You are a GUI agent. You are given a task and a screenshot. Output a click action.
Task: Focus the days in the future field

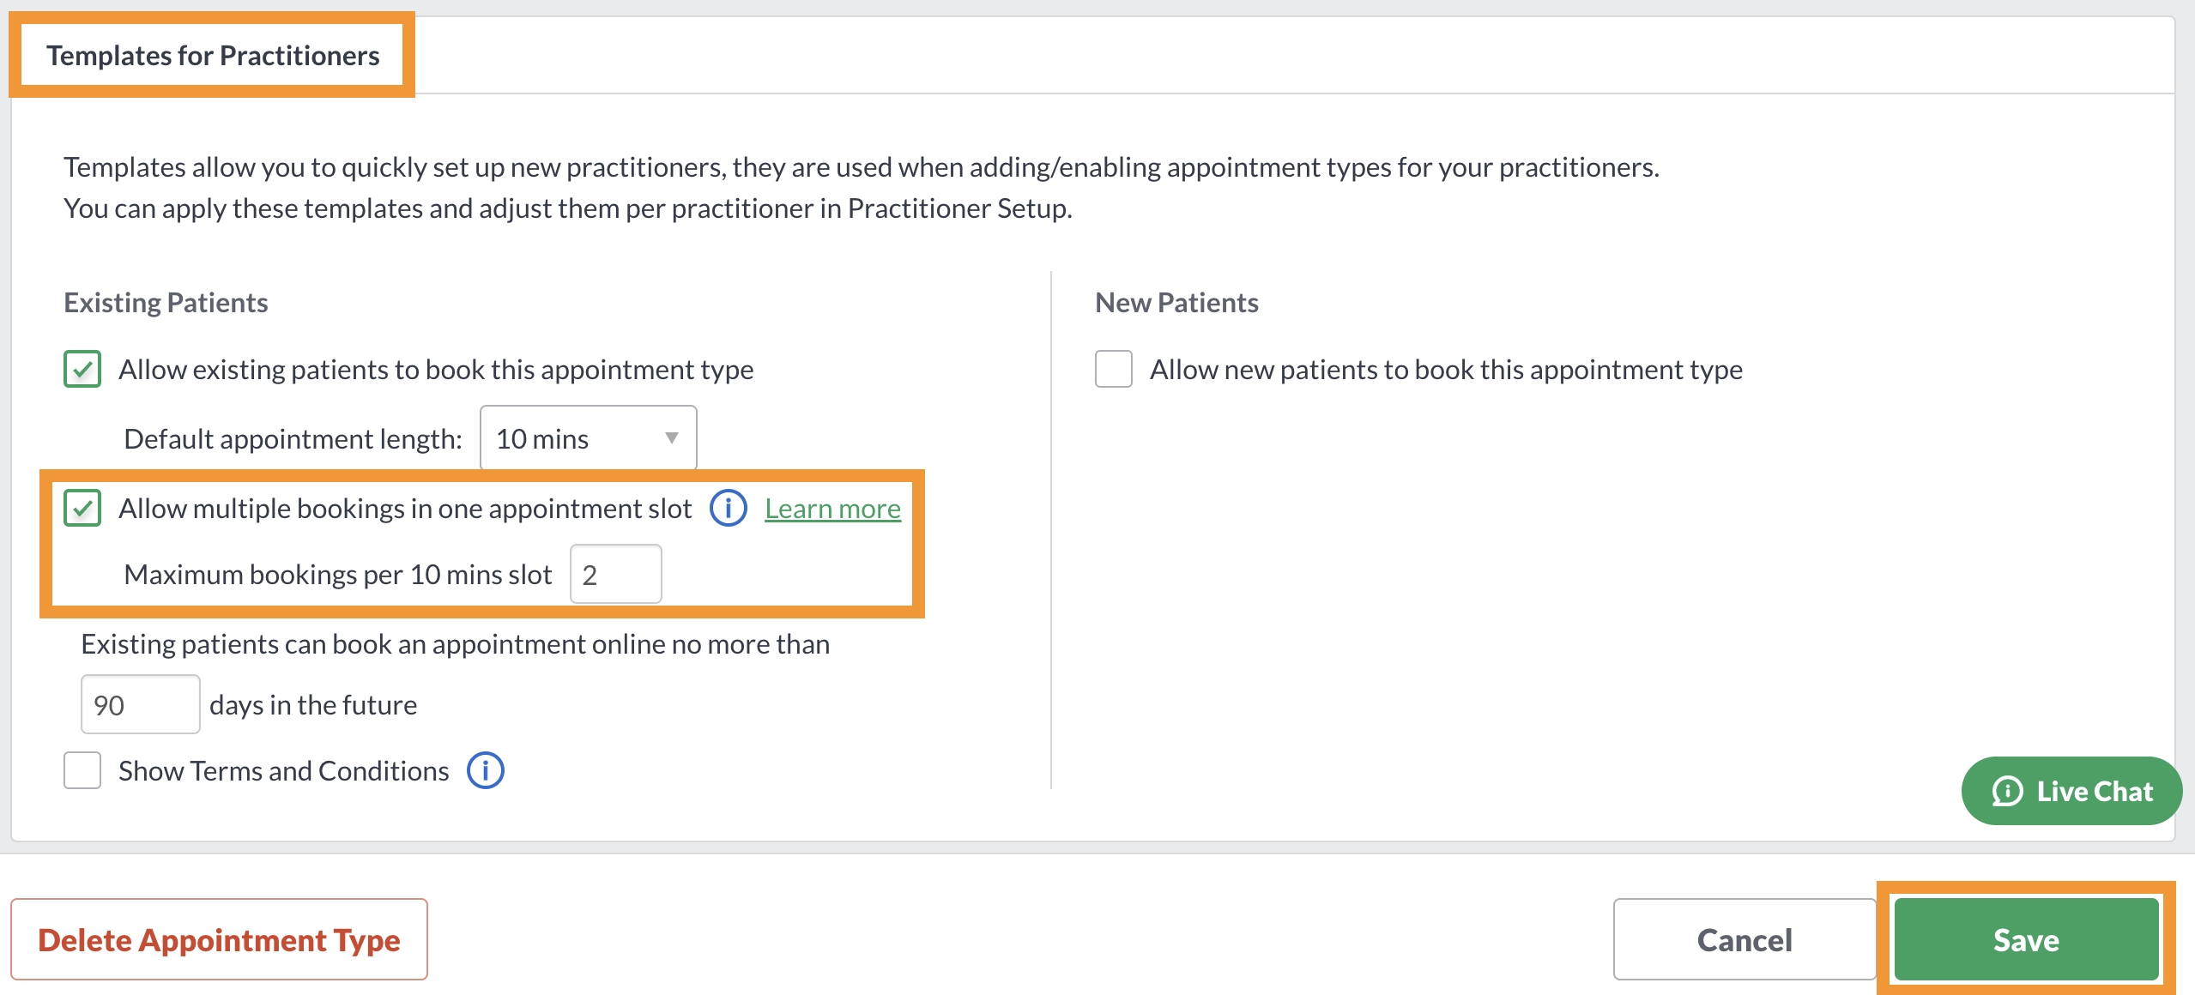(x=140, y=704)
